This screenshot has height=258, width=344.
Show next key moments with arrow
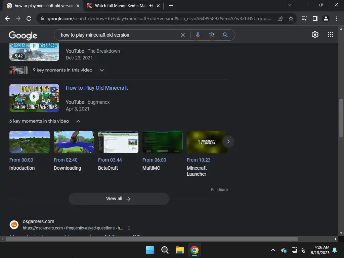point(228,141)
